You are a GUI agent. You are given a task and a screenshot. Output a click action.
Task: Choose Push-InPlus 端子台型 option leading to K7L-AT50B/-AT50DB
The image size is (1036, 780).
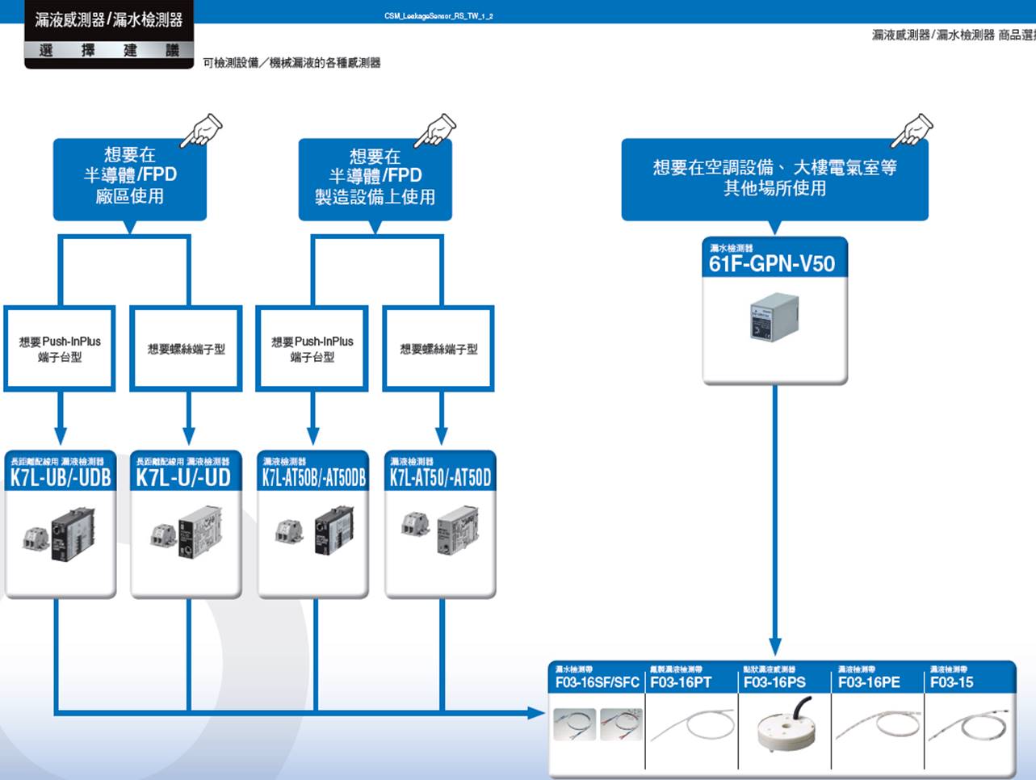[x=312, y=349]
